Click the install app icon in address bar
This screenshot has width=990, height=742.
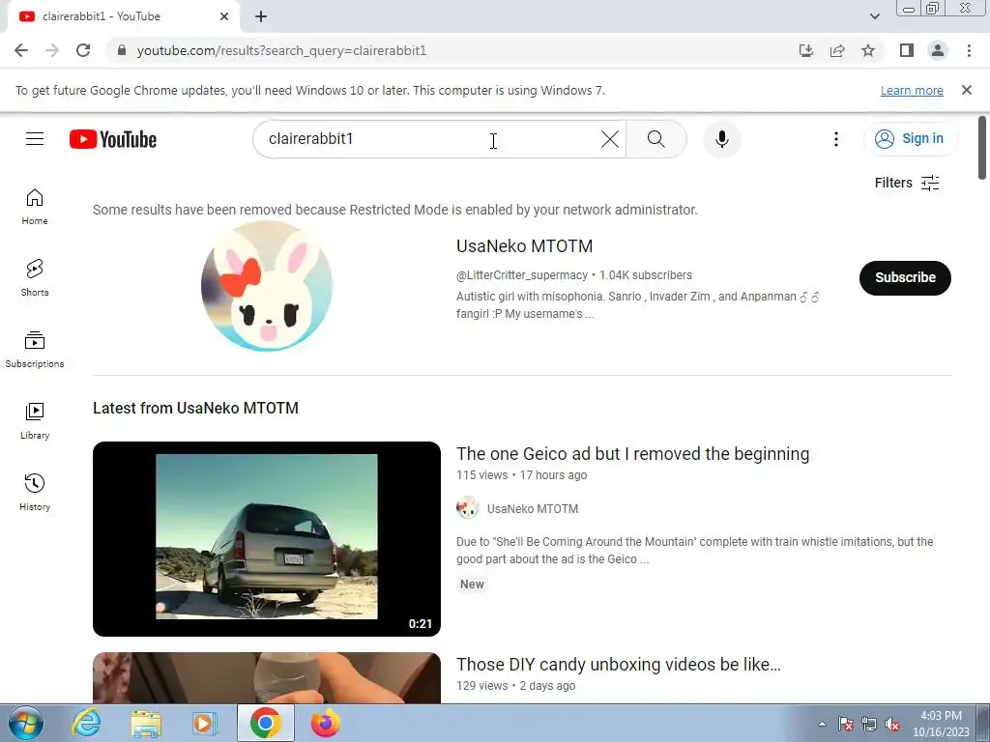805,50
